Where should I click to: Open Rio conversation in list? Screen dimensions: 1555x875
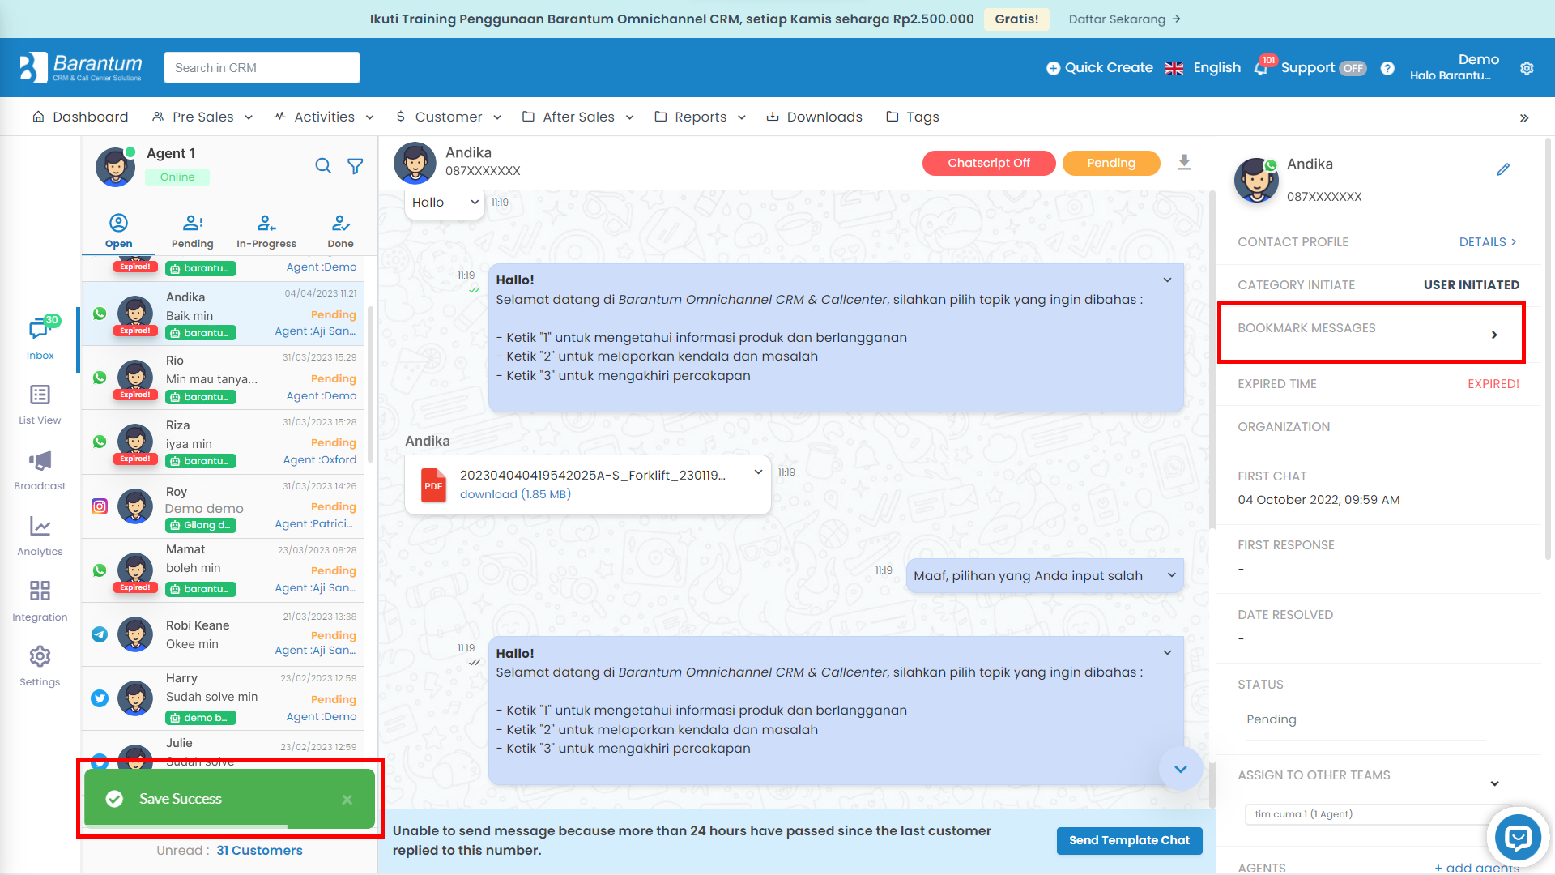click(223, 378)
